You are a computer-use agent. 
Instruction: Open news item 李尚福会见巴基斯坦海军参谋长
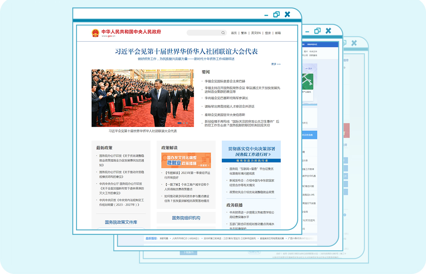[x=226, y=98]
